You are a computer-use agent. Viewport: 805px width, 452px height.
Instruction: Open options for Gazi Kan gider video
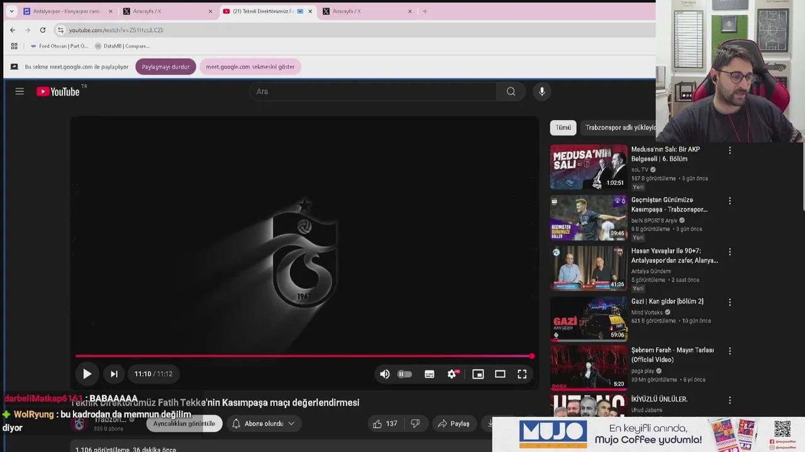click(x=730, y=302)
